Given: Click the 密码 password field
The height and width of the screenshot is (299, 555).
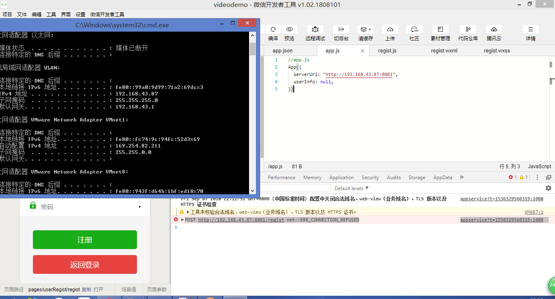Looking at the screenshot, I should pyautogui.click(x=85, y=207).
